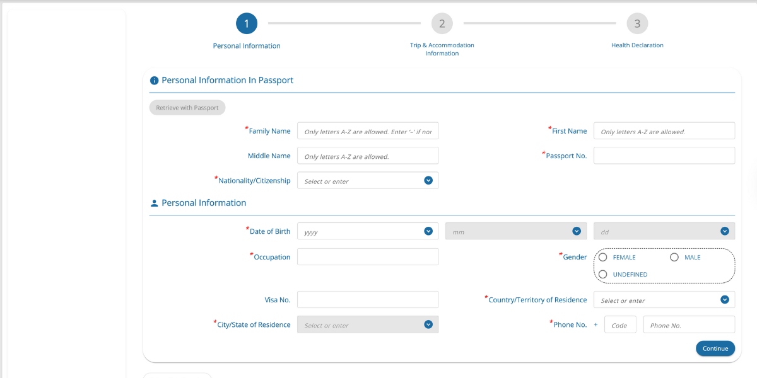Click into the Passport No. field
Viewport: 757px width, 378px height.
(x=664, y=156)
